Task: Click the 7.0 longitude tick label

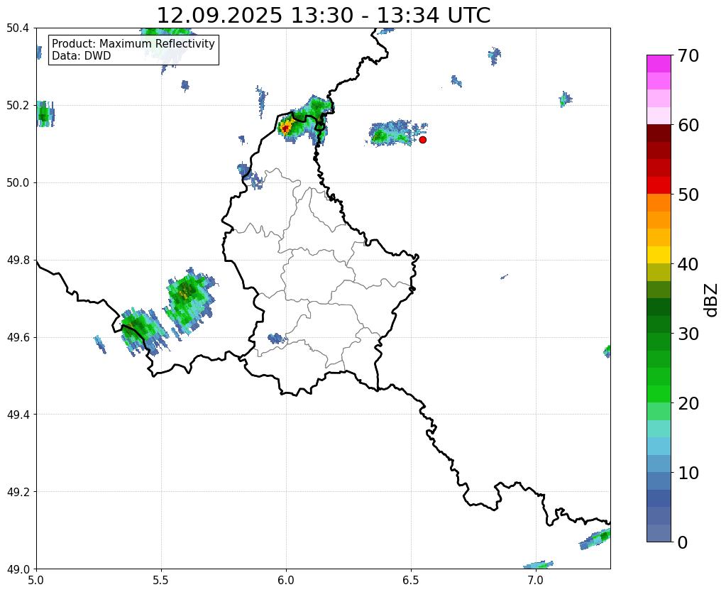Action: point(536,581)
